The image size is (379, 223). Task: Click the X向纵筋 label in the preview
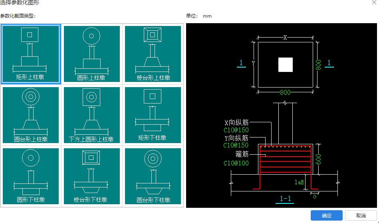click(x=236, y=122)
